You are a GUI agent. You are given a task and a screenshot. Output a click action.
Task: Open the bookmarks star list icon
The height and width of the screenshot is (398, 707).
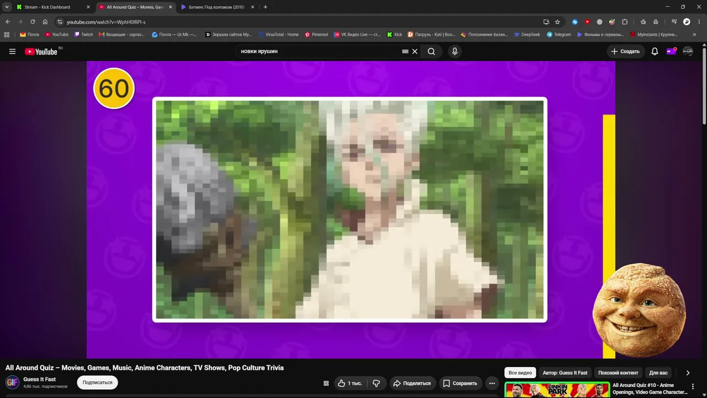[x=643, y=22]
